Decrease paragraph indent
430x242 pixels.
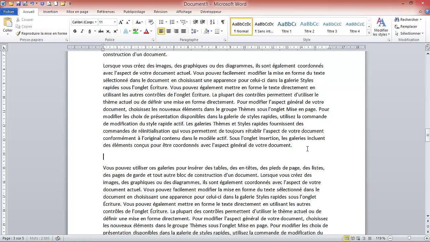click(x=195, y=22)
